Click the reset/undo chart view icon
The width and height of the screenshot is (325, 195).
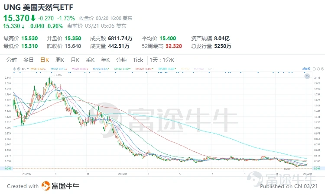tap(315, 69)
